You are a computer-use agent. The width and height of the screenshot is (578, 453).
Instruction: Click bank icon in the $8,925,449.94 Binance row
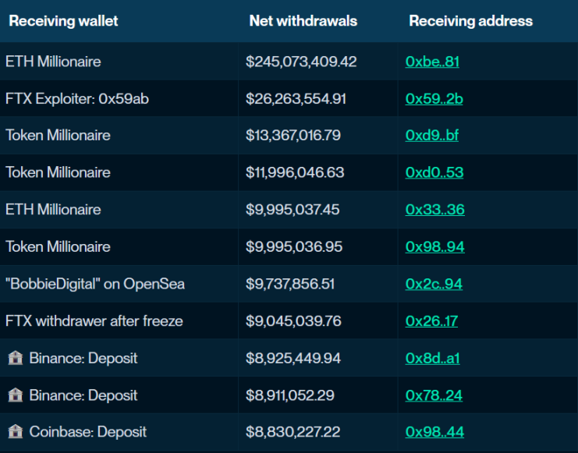pos(15,358)
